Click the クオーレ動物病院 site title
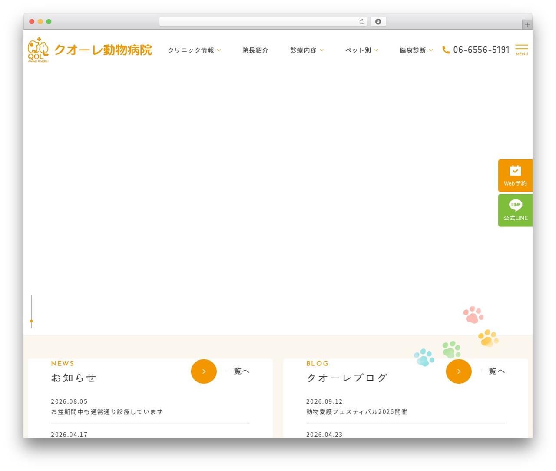The height and width of the screenshot is (471, 556). click(x=103, y=50)
